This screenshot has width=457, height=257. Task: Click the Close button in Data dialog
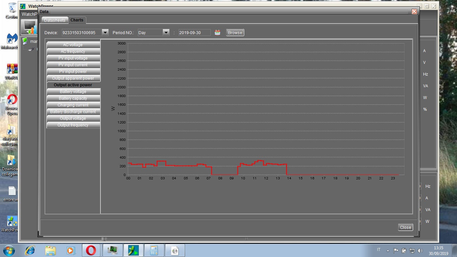click(x=405, y=227)
